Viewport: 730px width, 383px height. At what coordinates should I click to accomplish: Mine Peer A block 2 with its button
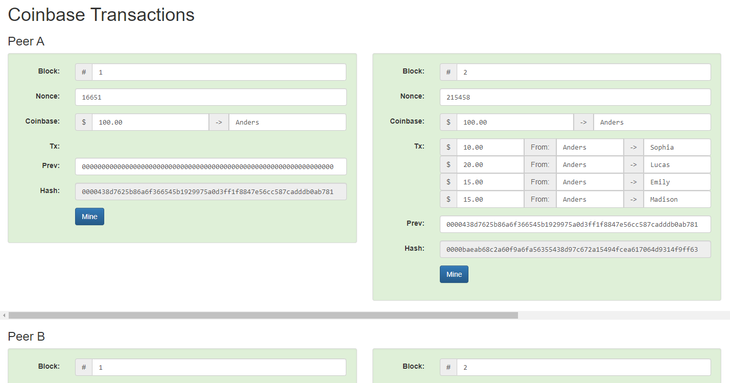click(x=454, y=274)
